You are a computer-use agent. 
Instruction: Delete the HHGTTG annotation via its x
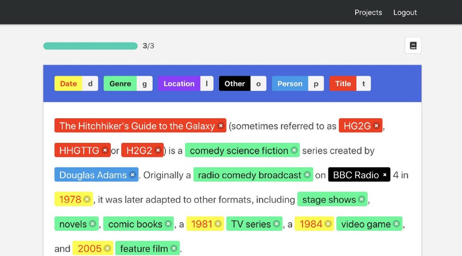(105, 150)
